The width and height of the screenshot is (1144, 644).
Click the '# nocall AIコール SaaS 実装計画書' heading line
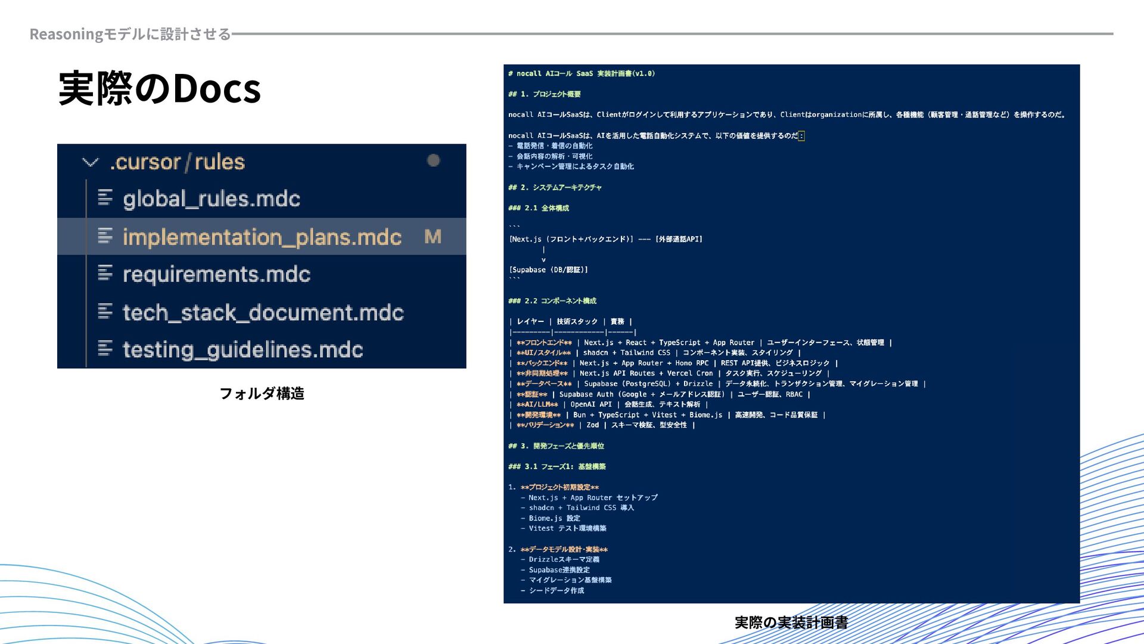tap(582, 74)
